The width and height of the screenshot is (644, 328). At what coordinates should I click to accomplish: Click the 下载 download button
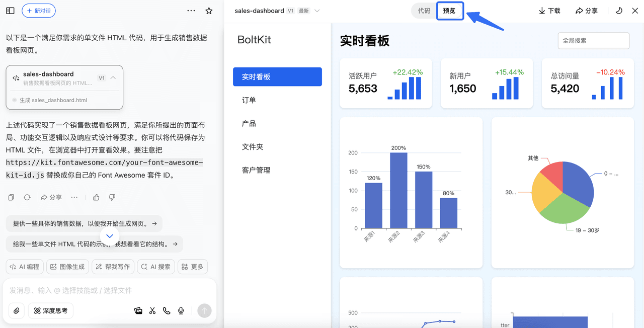pos(549,11)
